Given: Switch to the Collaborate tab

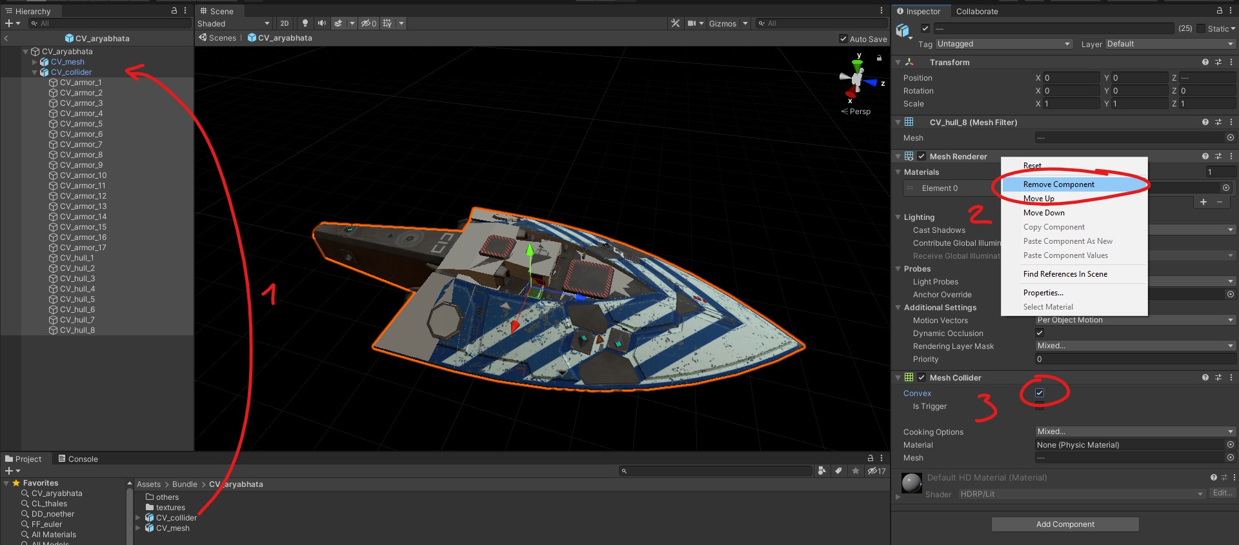Looking at the screenshot, I should (977, 12).
